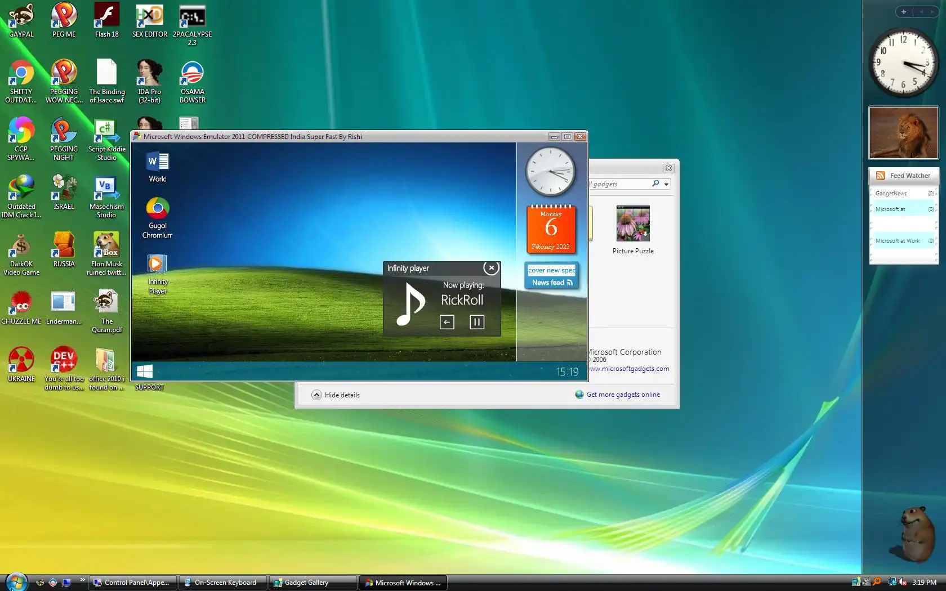Click the gadget search input field
Viewport: 946px width, 591px height.
click(x=620, y=184)
